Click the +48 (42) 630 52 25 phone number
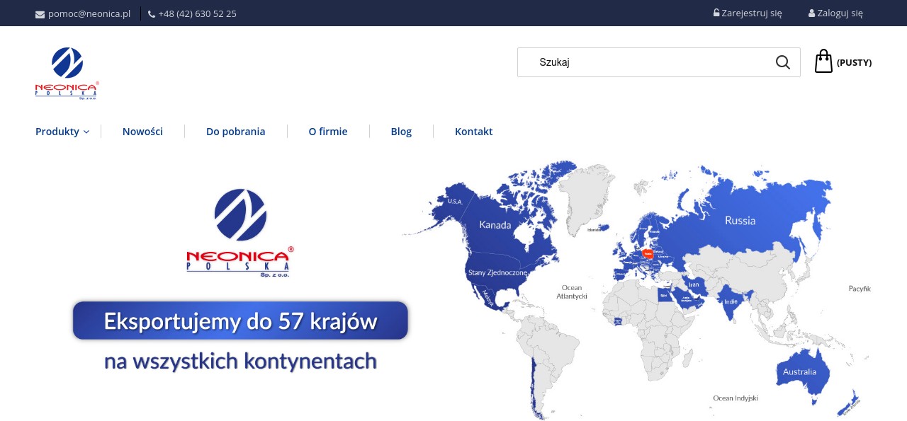The height and width of the screenshot is (421, 907). click(x=197, y=13)
